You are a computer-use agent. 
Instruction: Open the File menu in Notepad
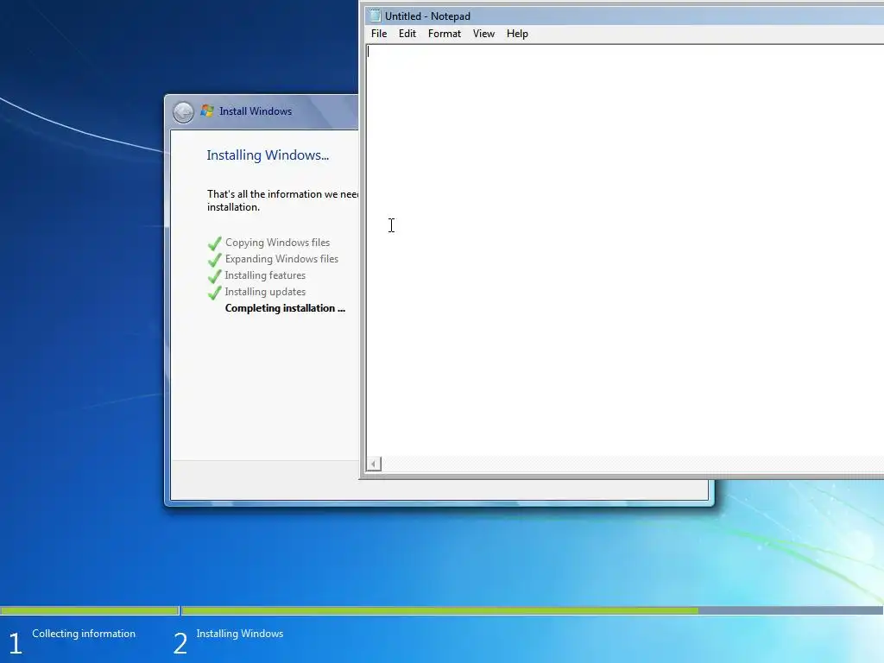coord(379,34)
